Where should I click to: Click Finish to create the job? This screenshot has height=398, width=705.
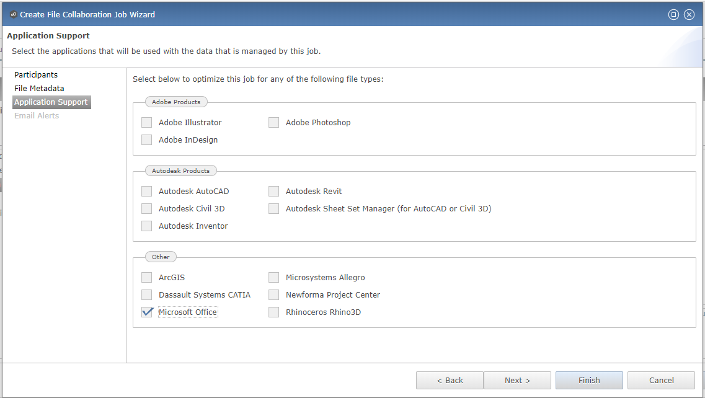pyautogui.click(x=589, y=381)
